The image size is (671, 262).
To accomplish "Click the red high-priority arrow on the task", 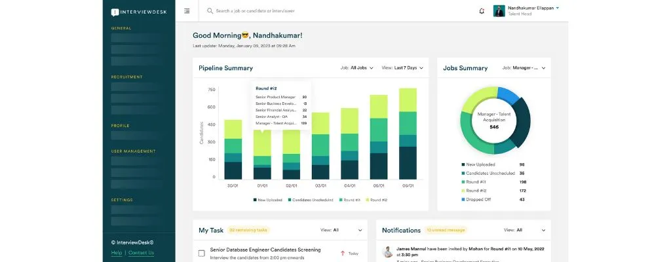I will (342, 253).
